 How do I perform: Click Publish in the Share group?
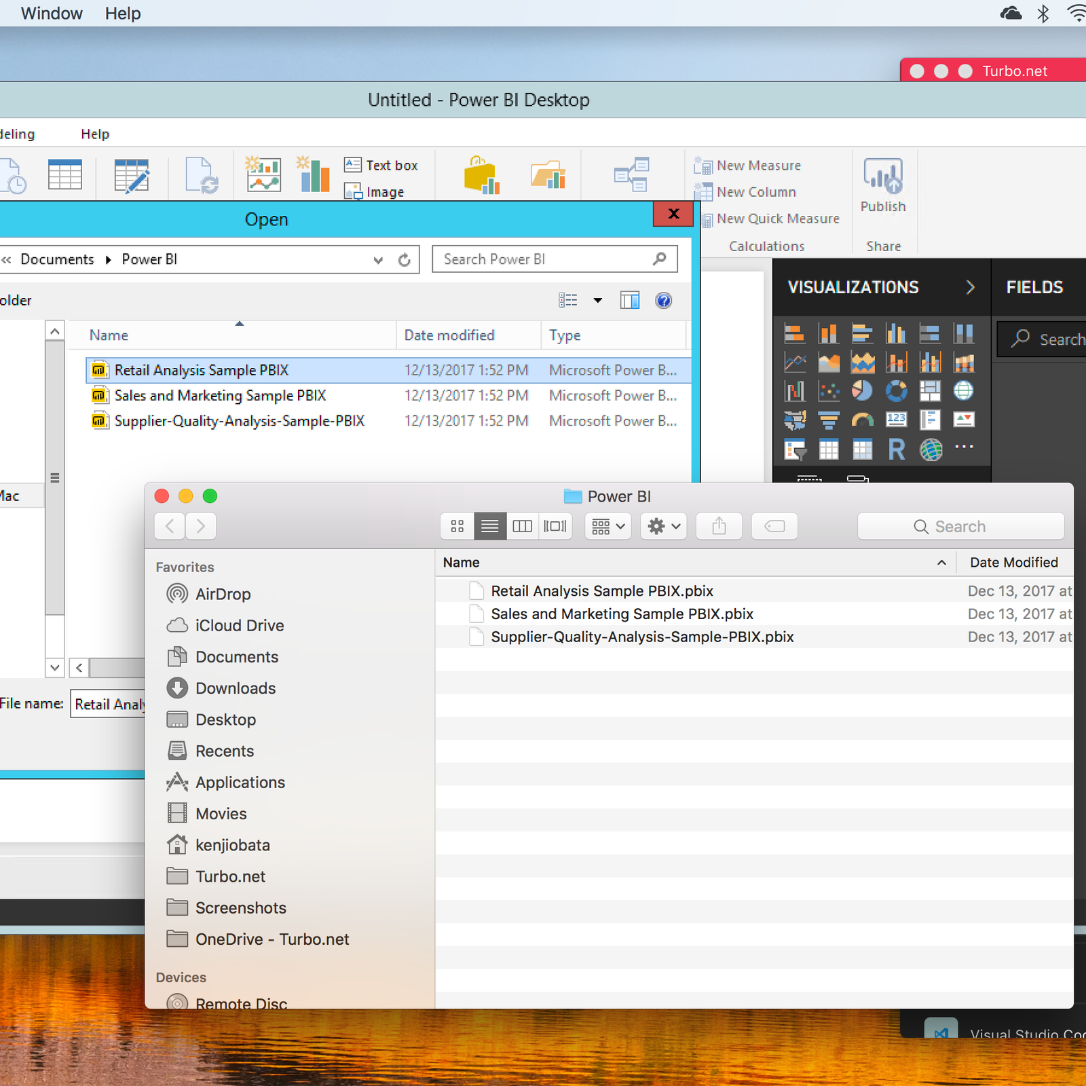pyautogui.click(x=883, y=185)
